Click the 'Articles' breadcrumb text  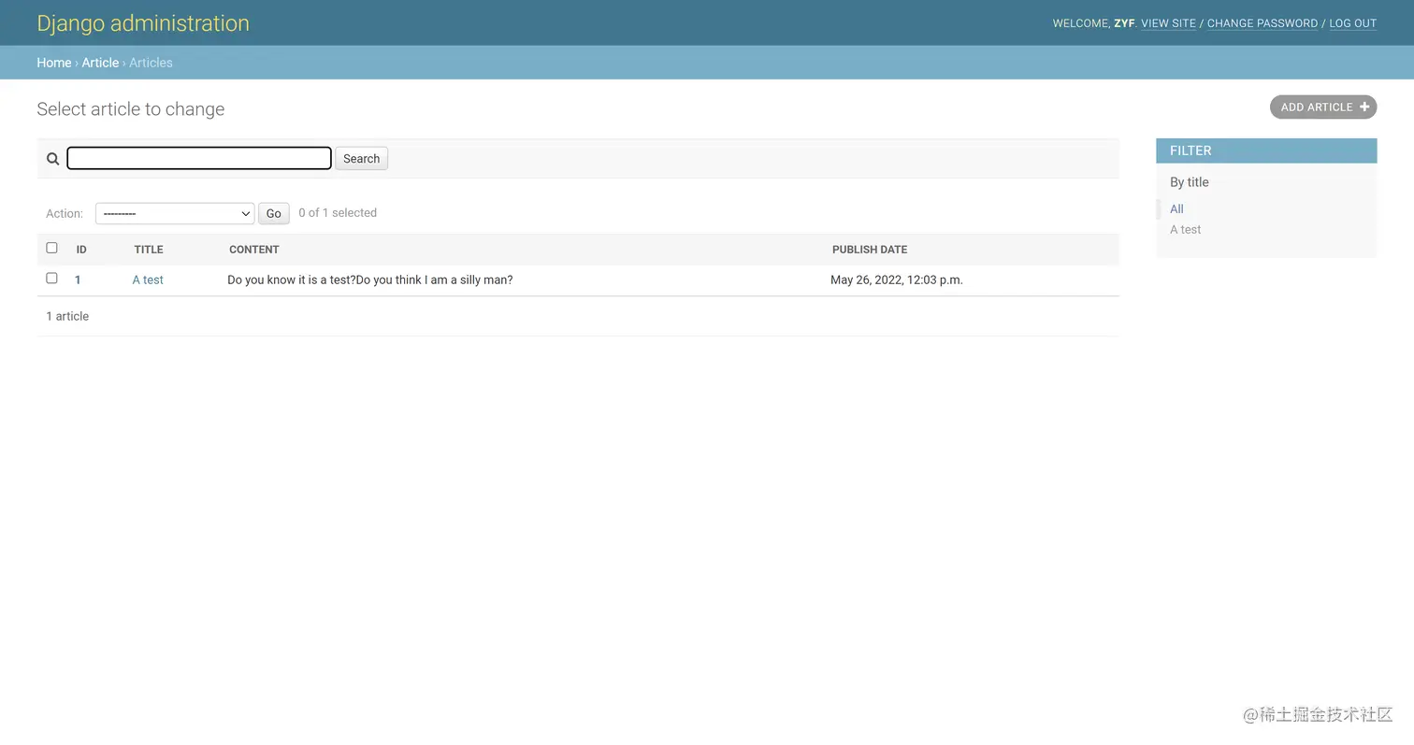[151, 63]
